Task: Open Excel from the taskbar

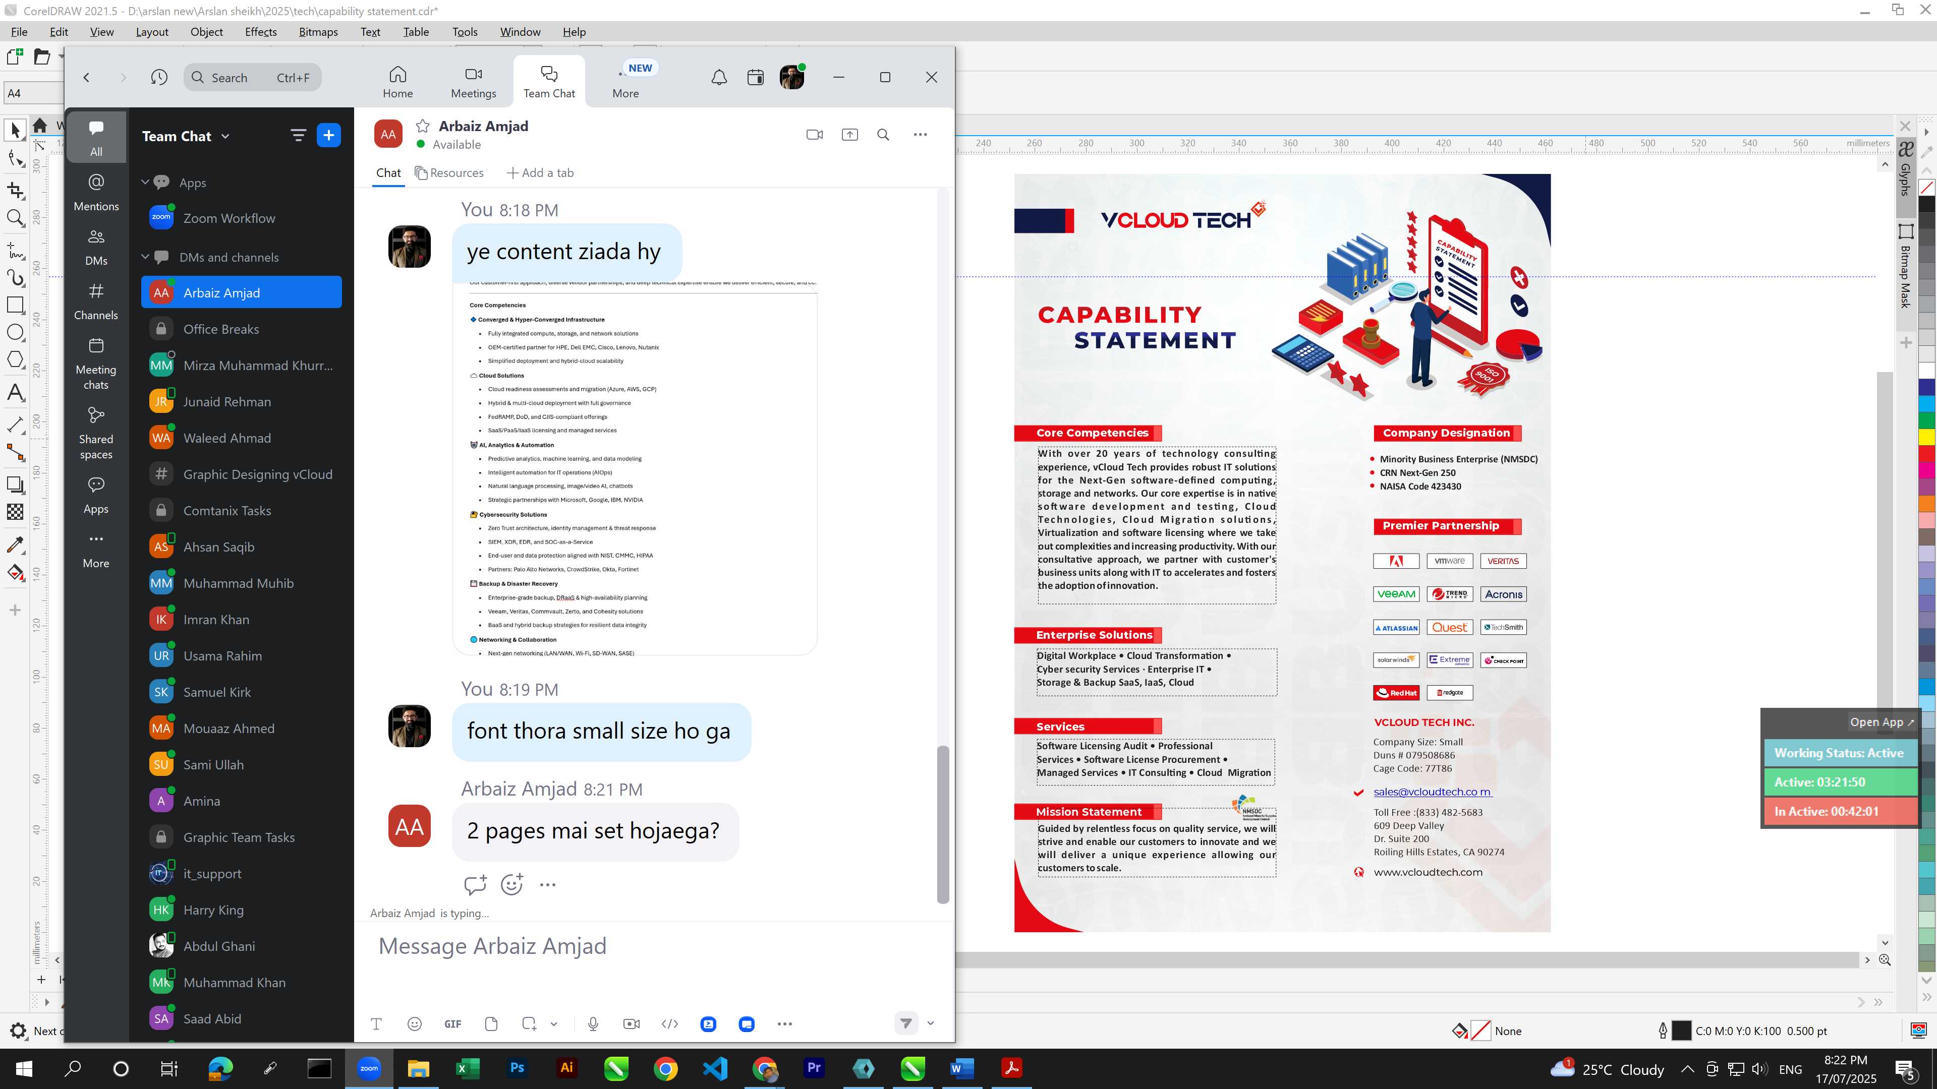Action: tap(467, 1068)
